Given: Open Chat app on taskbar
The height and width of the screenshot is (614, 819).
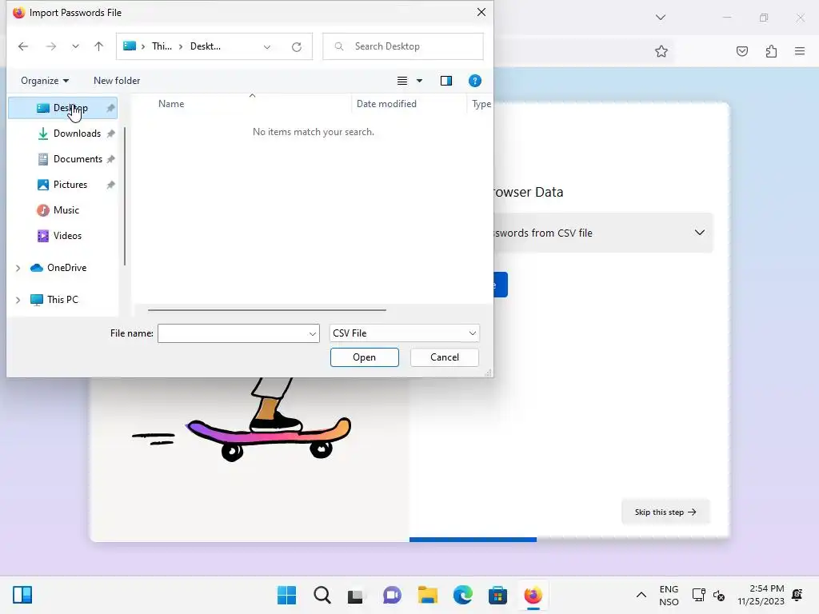Looking at the screenshot, I should pyautogui.click(x=392, y=595).
